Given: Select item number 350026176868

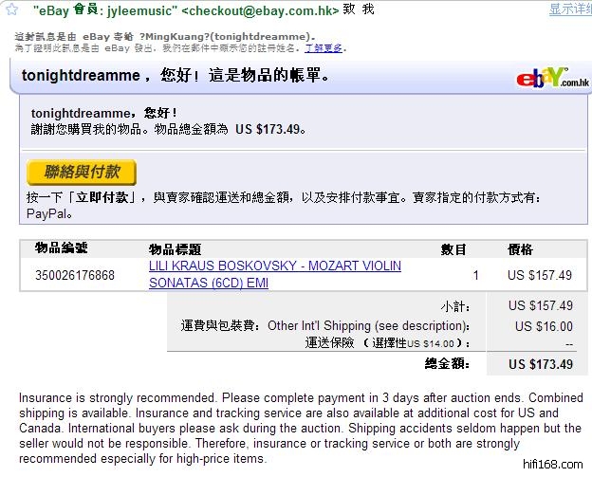Looking at the screenshot, I should coord(75,276).
